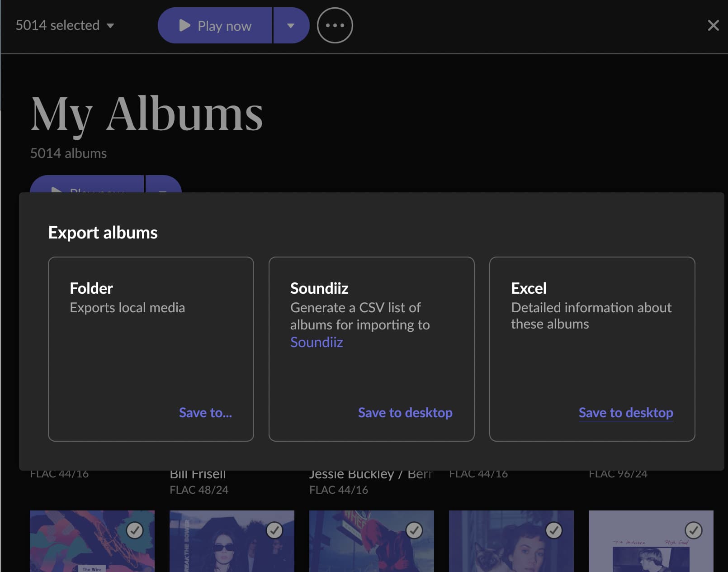Open the three-dots more options menu
728x572 pixels.
[x=335, y=25]
